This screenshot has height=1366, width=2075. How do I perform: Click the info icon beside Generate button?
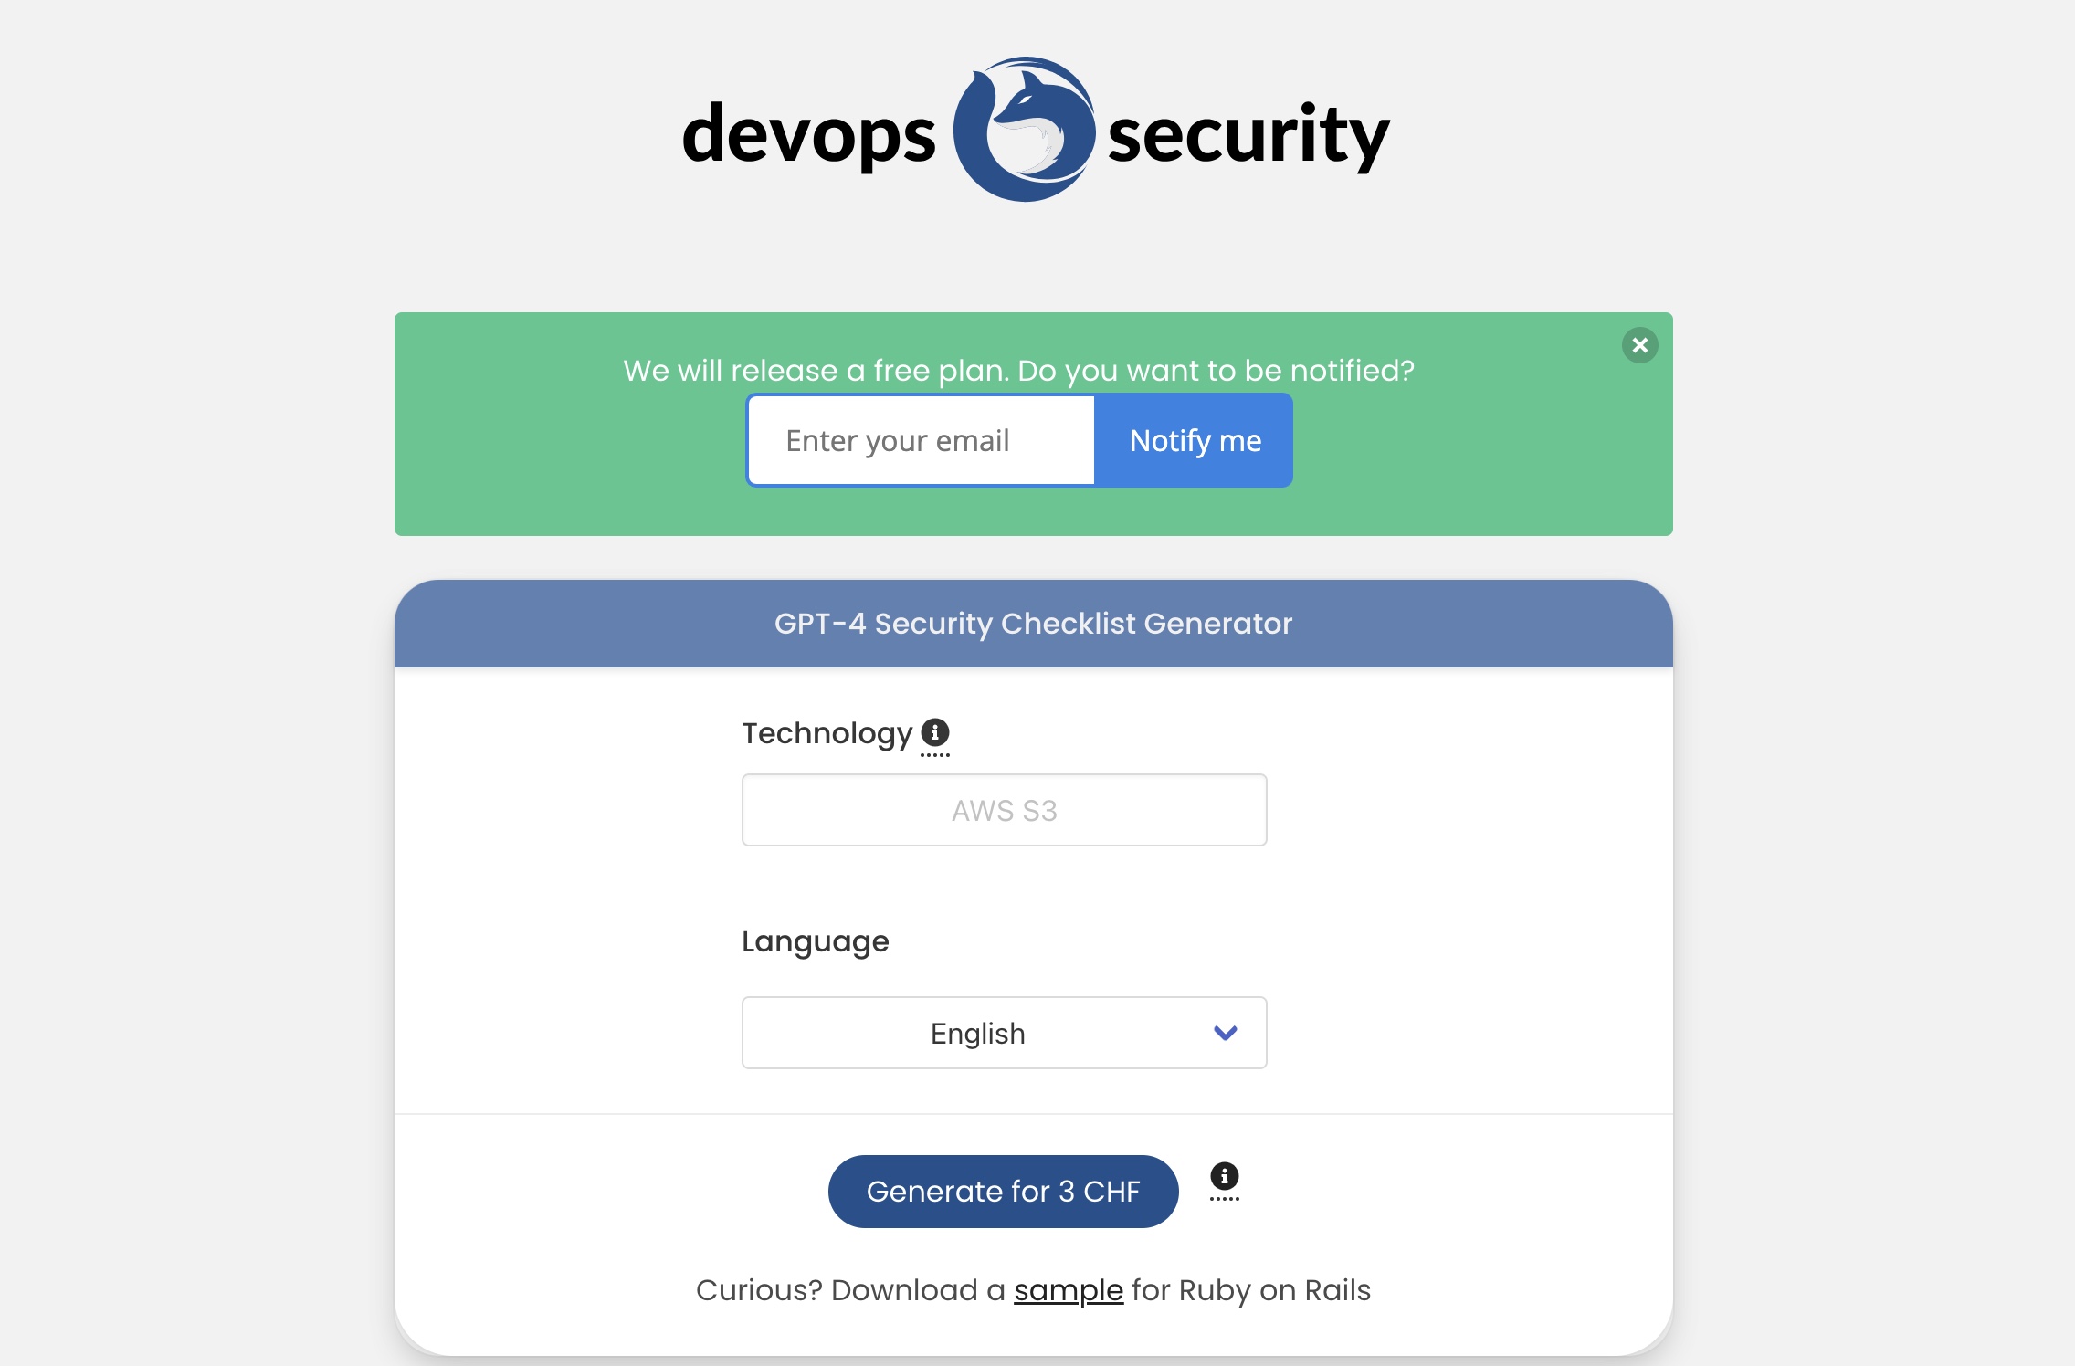[x=1224, y=1176]
